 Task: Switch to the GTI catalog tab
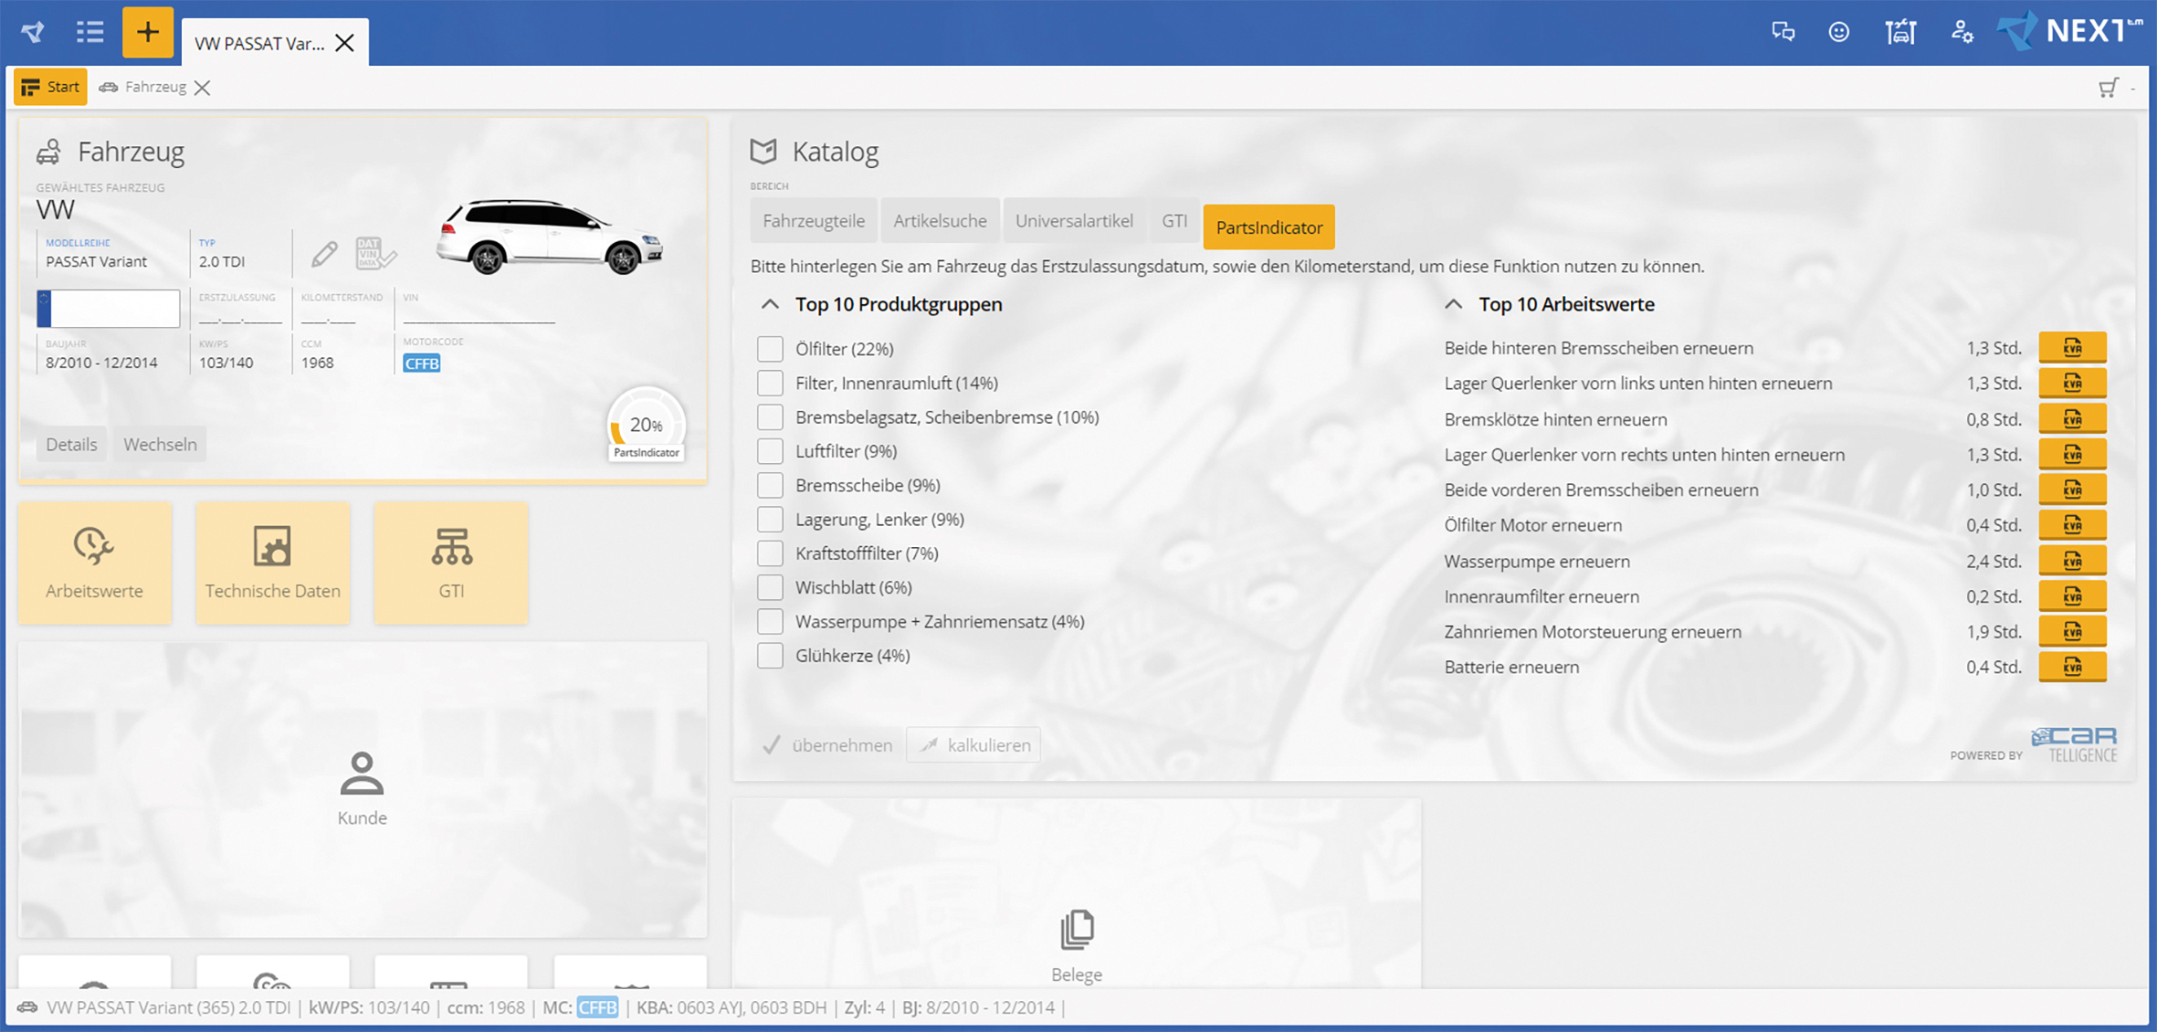coord(1174,221)
